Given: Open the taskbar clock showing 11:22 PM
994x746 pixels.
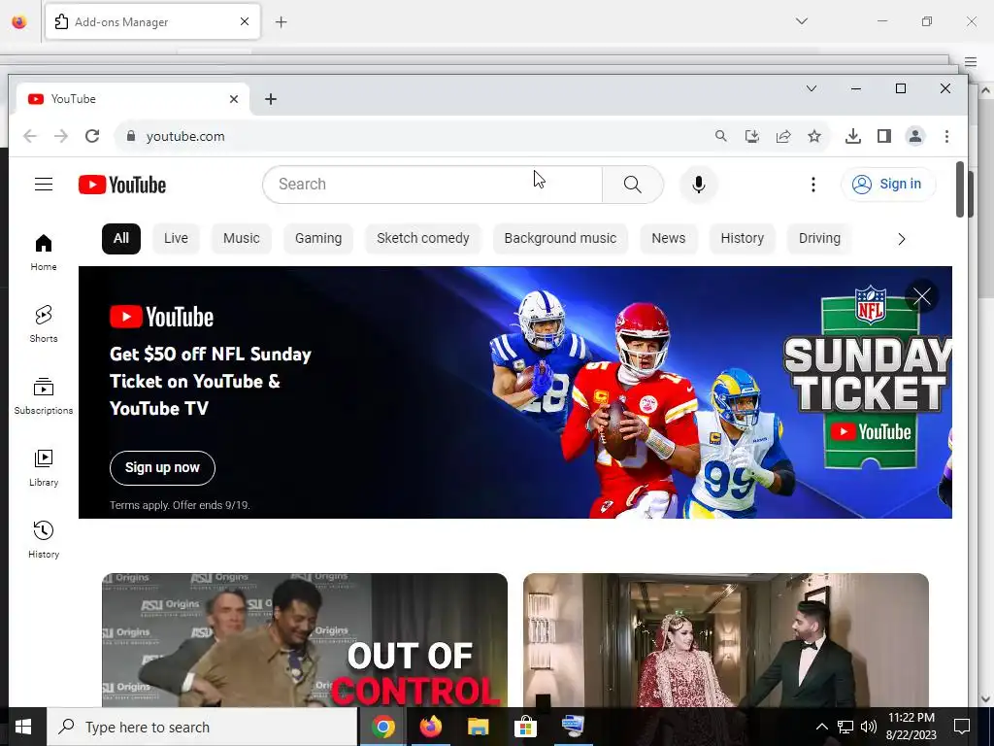Looking at the screenshot, I should [x=911, y=727].
